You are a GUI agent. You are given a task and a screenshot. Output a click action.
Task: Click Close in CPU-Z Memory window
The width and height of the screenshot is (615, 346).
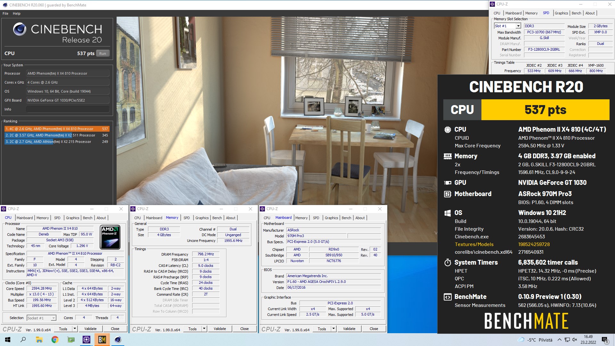(244, 329)
